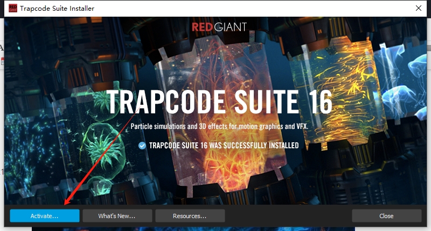The height and width of the screenshot is (231, 431).
Task: Click the 'Trapcode Suite Installer' window title
Action: (57, 9)
